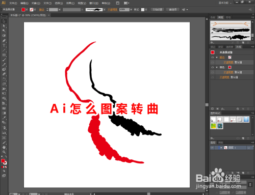This screenshot has width=255, height=195.
Task: Select the Direct Selection tool
Action: 4,26
